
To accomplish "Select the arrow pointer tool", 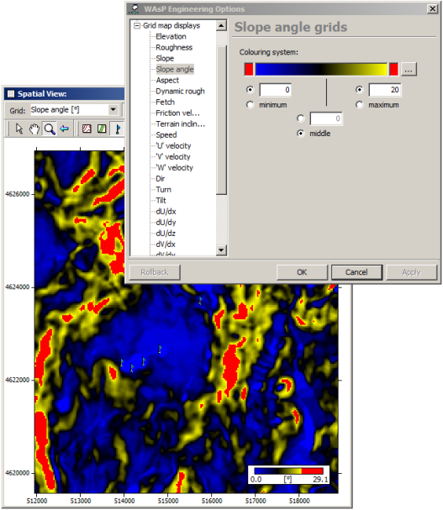I will (19, 129).
